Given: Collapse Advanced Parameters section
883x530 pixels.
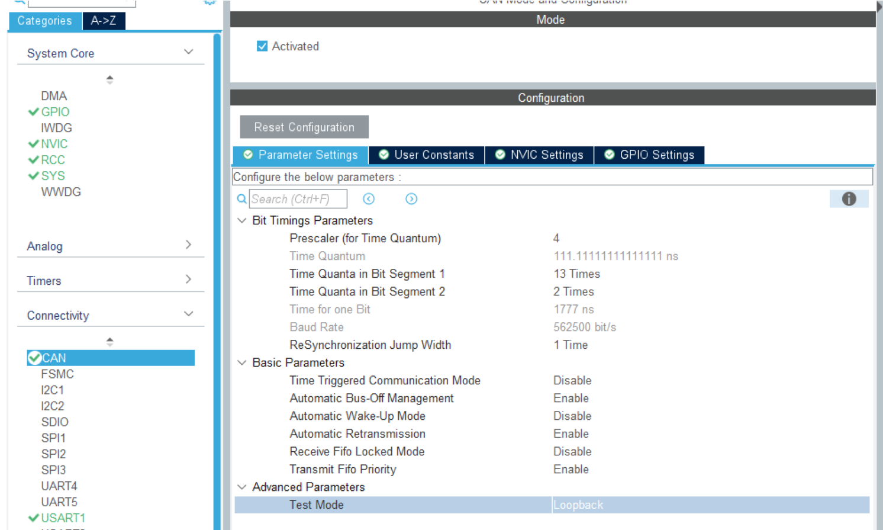Looking at the screenshot, I should [241, 487].
